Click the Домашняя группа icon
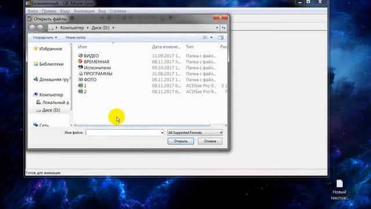Image resolution: width=371 pixels, height=209 pixels. tap(36, 79)
